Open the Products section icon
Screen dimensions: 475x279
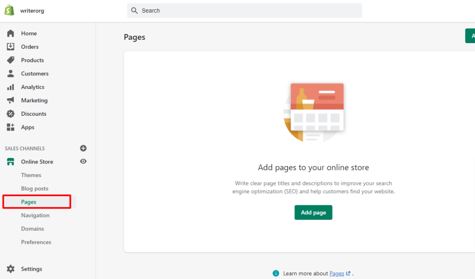[11, 60]
